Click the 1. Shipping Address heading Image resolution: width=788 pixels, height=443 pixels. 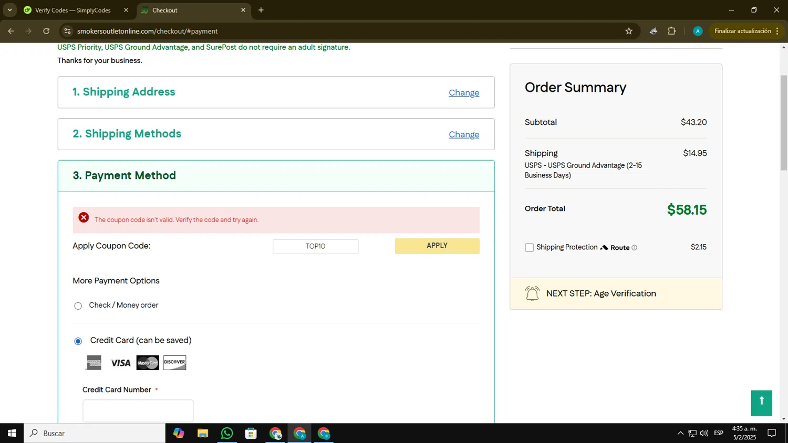tap(124, 92)
